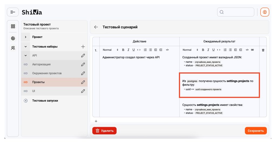Toggle bold in the Действие editor toolbar
Image resolution: width=276 pixels, height=143 pixels.
(x=123, y=50)
